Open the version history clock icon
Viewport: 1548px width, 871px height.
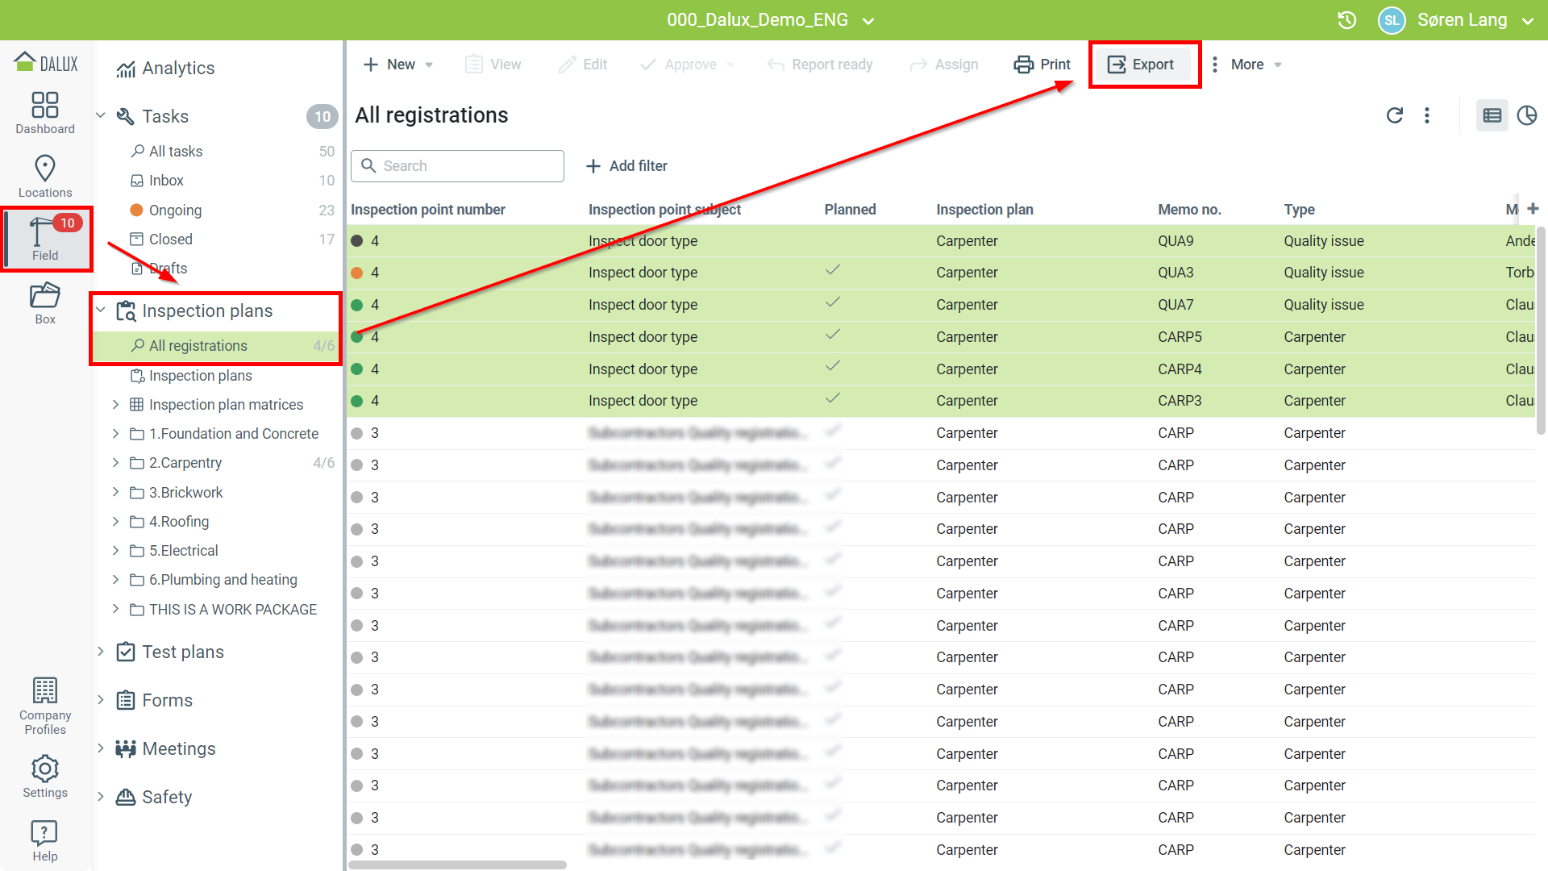[x=1347, y=20]
